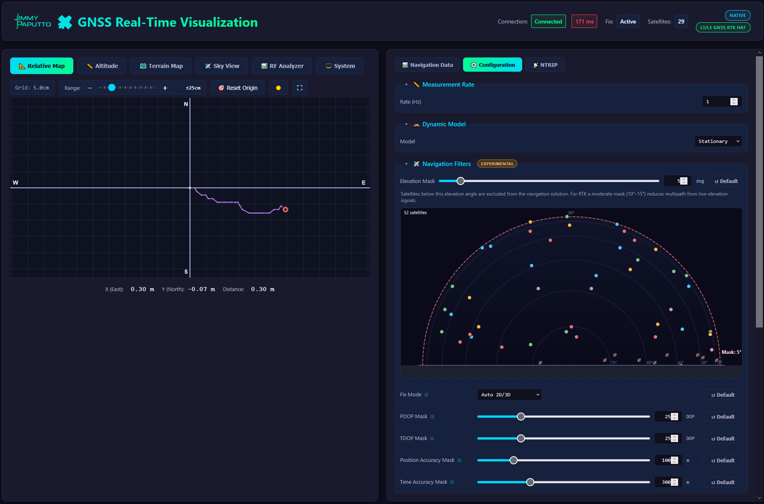Click the sun theme toggle icon
Screen dimensions: 764x504
pos(278,88)
